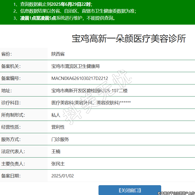Click 宝鸡市渭滨区卫生健康局 filing authority value
Image resolution: width=195 pixels, height=195 pixels.
click(x=75, y=66)
